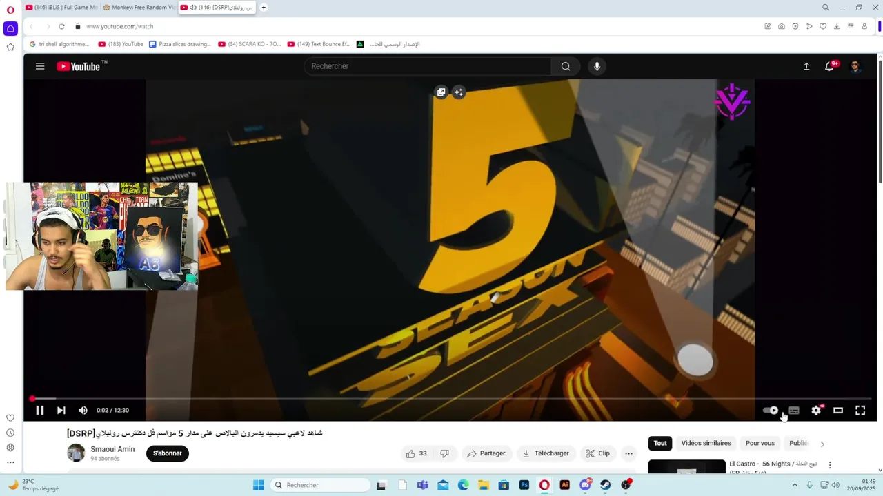The height and width of the screenshot is (496, 883).
Task: Open the YouTube create/upload icon
Action: 806,66
